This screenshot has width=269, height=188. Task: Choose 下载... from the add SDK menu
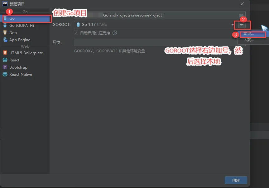[253, 40]
